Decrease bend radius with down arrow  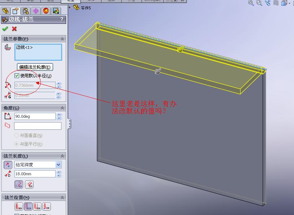pos(59,87)
